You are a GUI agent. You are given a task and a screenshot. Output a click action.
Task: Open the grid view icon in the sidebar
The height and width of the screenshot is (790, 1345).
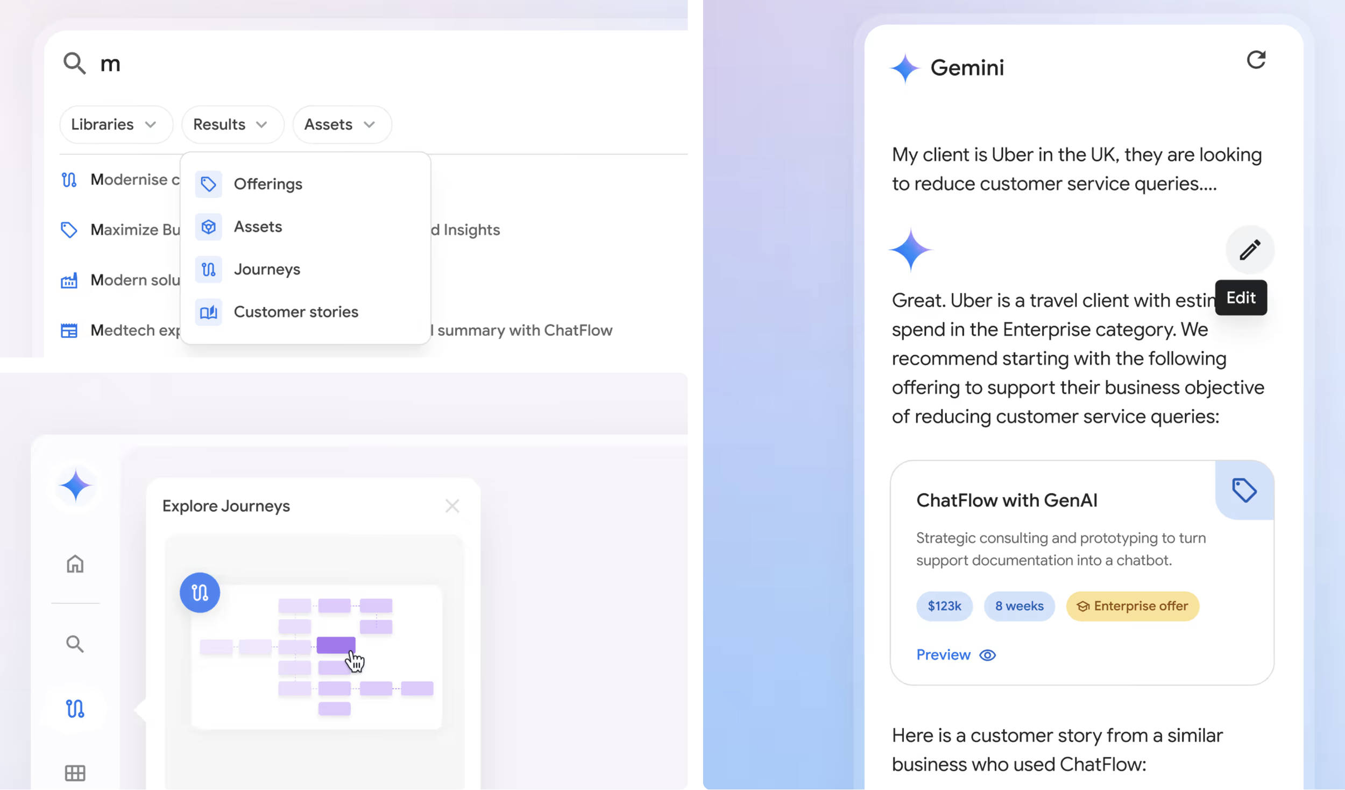coord(75,773)
